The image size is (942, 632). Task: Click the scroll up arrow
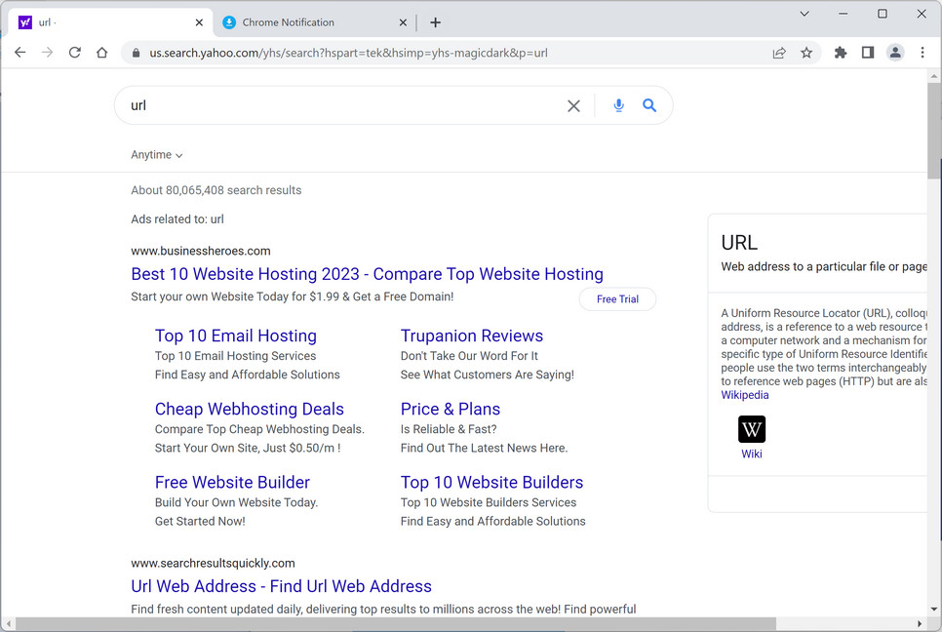pos(933,76)
